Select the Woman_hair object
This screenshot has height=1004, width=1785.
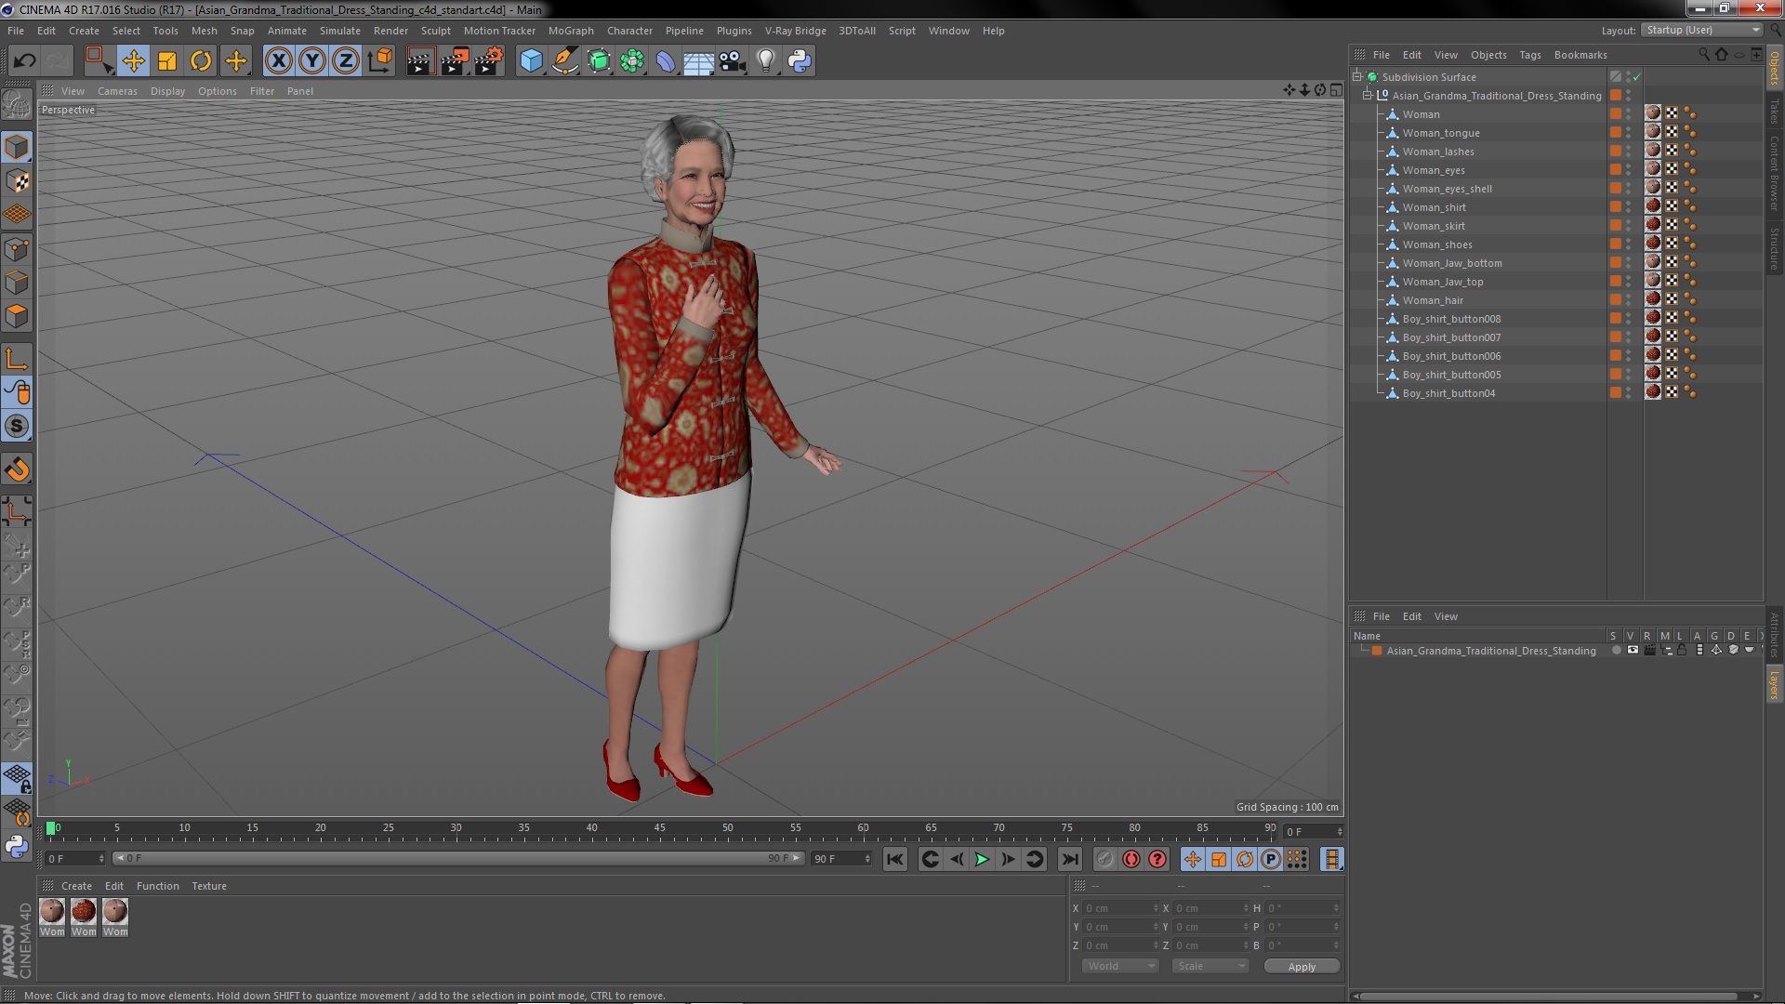(x=1433, y=300)
